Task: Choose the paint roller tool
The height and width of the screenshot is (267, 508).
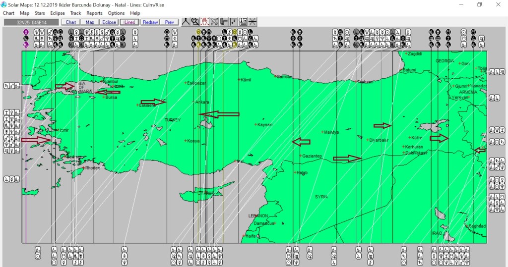Action: pyautogui.click(x=224, y=22)
